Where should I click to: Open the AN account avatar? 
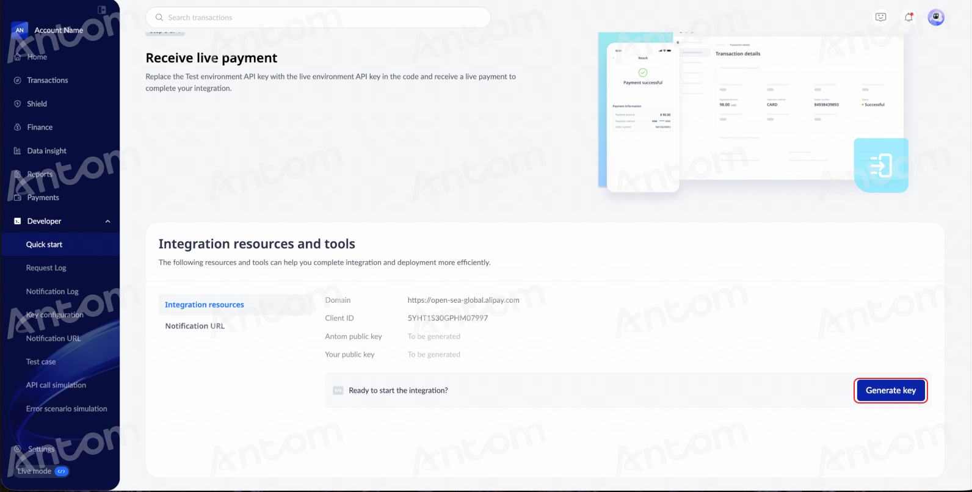pyautogui.click(x=20, y=30)
